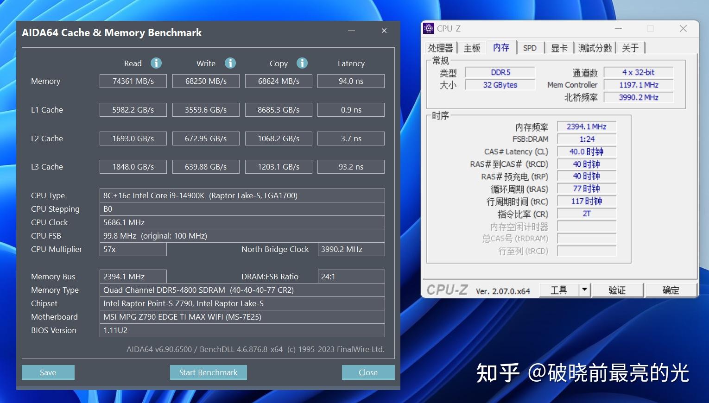Screen dimensions: 709x403
Task: Click the DRAM:FSB Ratio value 24:1
Action: (x=351, y=277)
